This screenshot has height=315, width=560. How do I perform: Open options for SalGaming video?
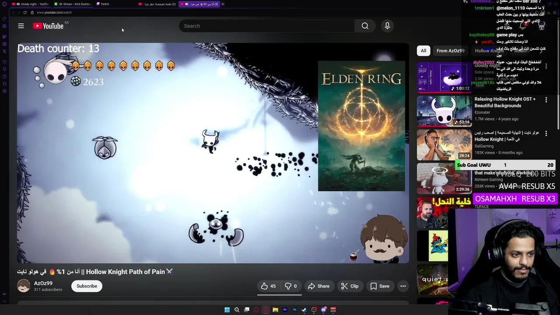point(546,133)
